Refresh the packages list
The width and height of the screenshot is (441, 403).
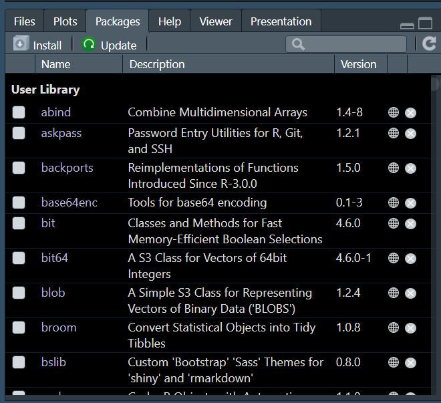pos(429,44)
